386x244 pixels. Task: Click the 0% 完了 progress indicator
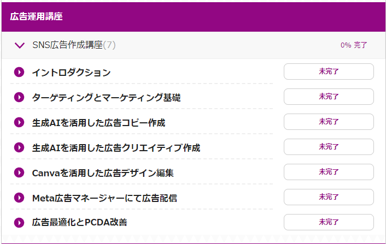coord(354,45)
